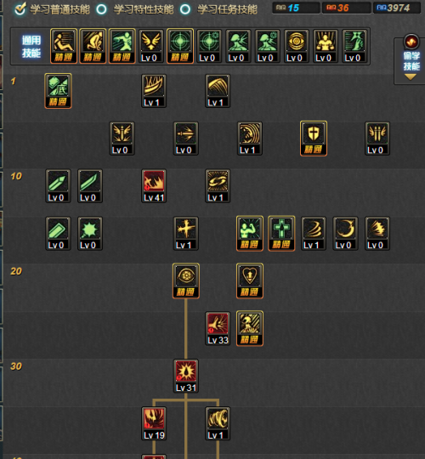Click the blue 15 points counter

[x=296, y=8]
